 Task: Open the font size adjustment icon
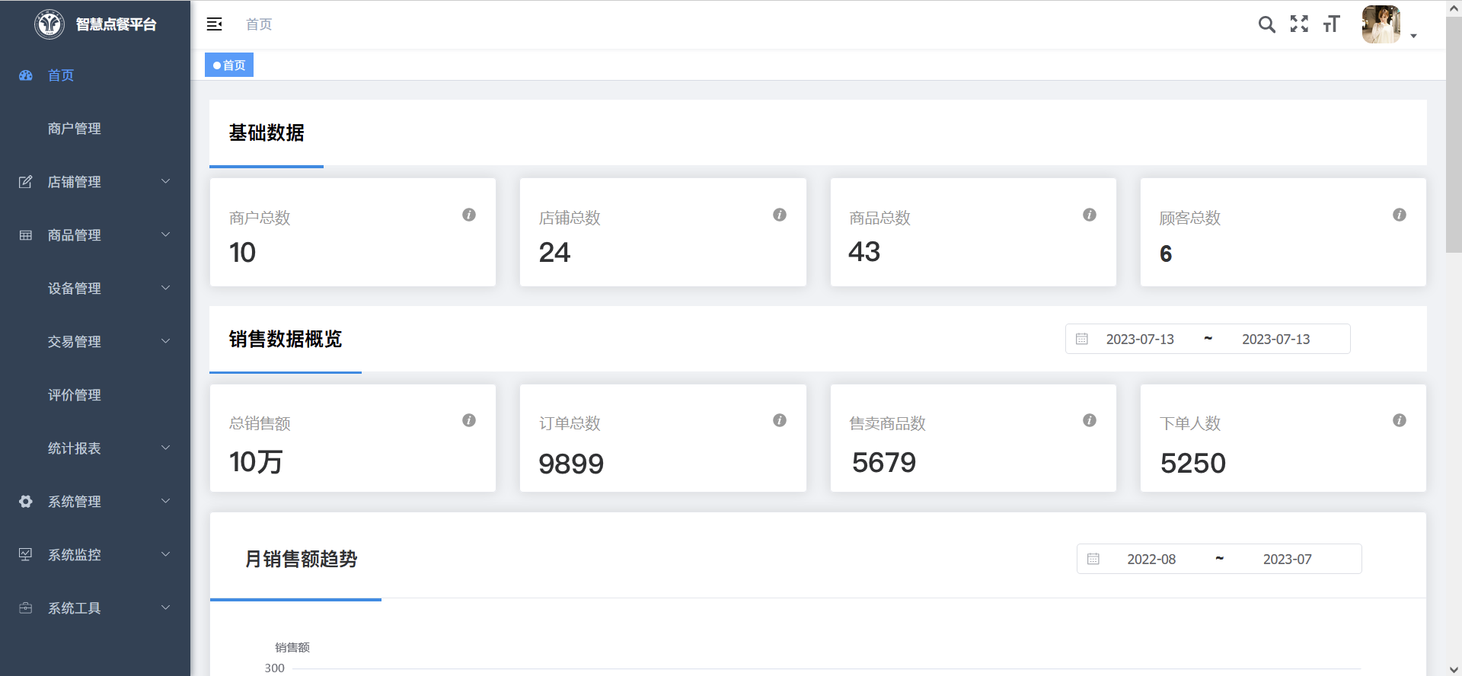tap(1331, 24)
